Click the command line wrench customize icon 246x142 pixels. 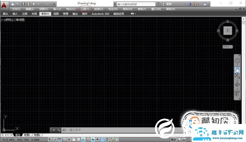point(59,130)
